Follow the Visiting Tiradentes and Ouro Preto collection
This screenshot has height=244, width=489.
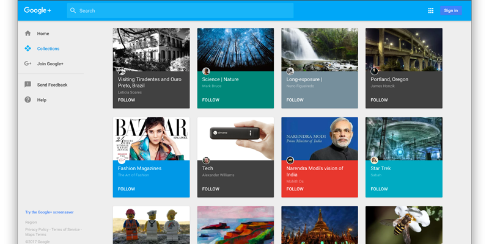pyautogui.click(x=127, y=100)
